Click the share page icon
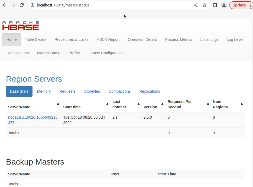This screenshot has width=253, height=187. (196, 5)
